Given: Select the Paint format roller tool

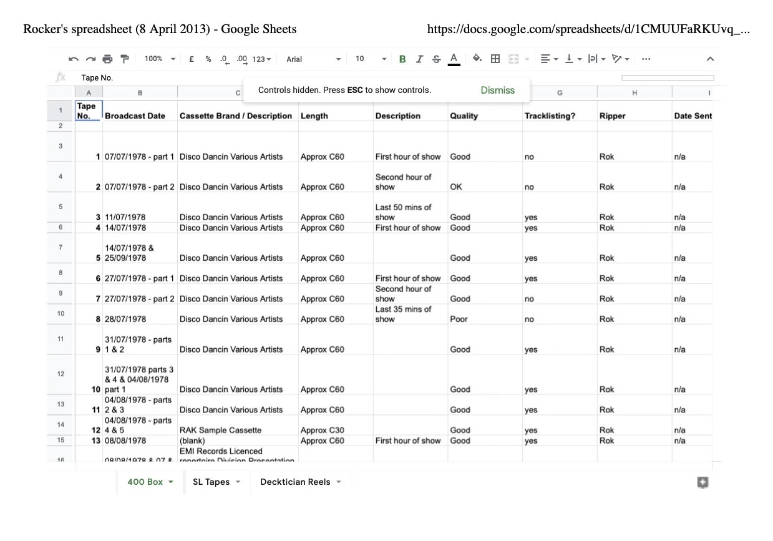Looking at the screenshot, I should [124, 59].
